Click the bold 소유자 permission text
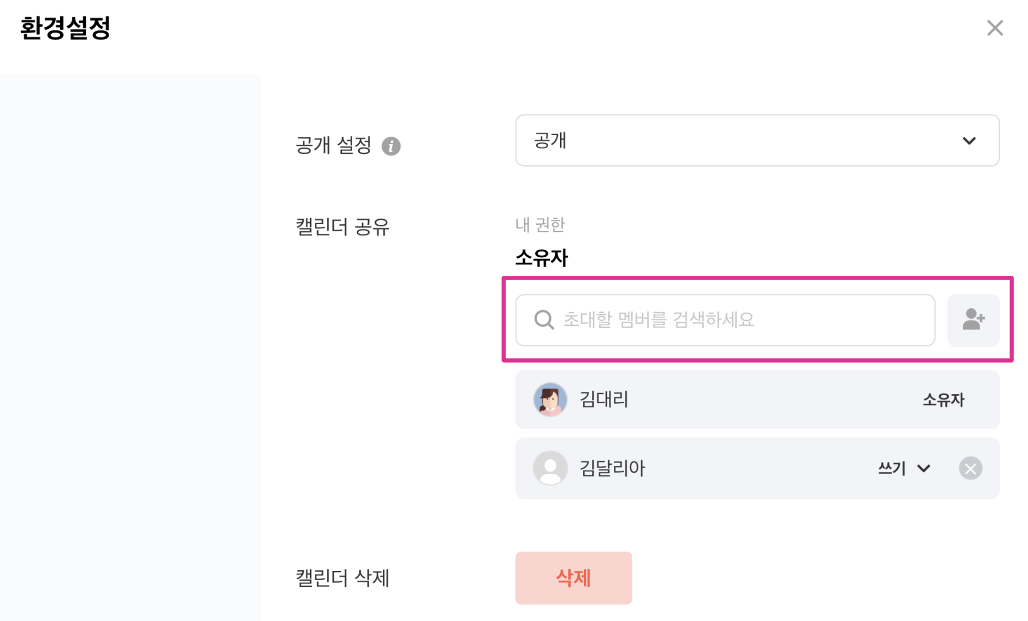 pyautogui.click(x=541, y=258)
